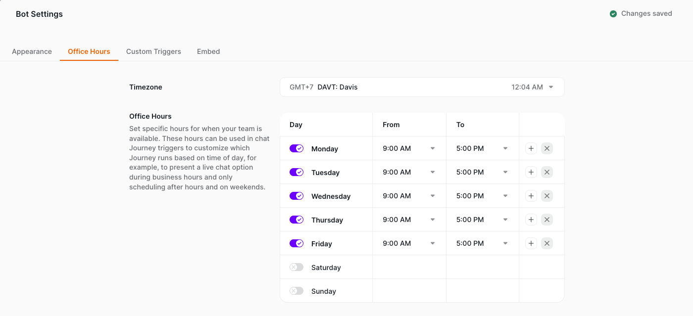This screenshot has height=316, width=693.
Task: Open the Timezone dropdown
Action: [422, 87]
